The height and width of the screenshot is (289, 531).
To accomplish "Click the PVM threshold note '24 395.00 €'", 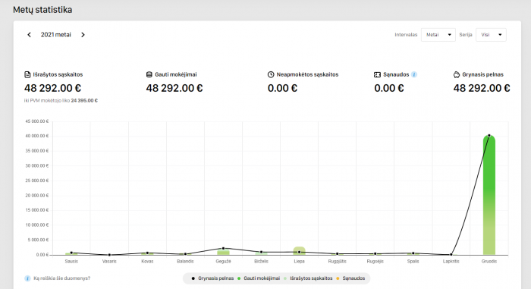I will (x=84, y=101).
